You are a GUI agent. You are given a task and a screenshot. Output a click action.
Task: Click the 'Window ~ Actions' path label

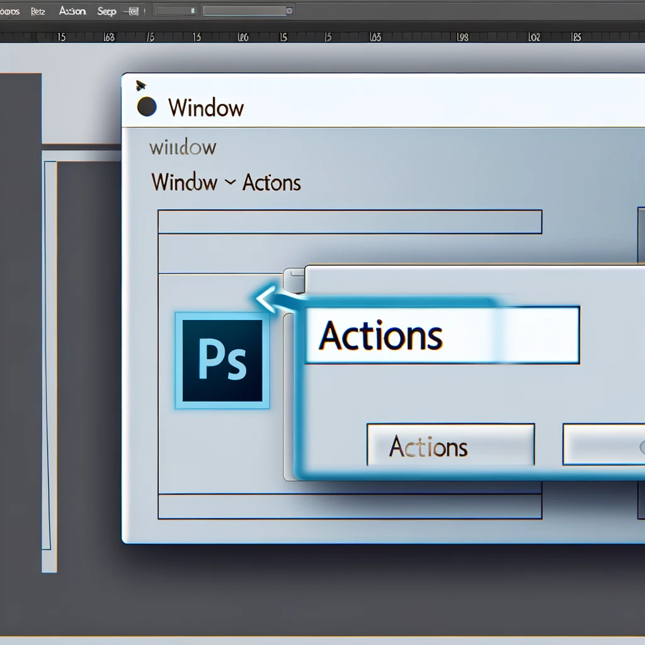pos(226,182)
